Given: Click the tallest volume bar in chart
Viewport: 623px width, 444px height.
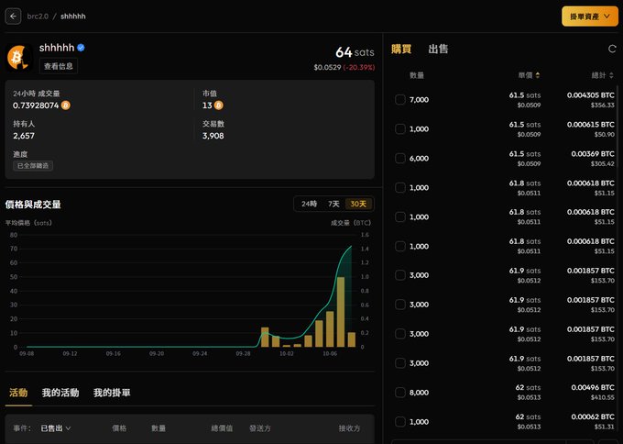Looking at the screenshot, I should (341, 312).
